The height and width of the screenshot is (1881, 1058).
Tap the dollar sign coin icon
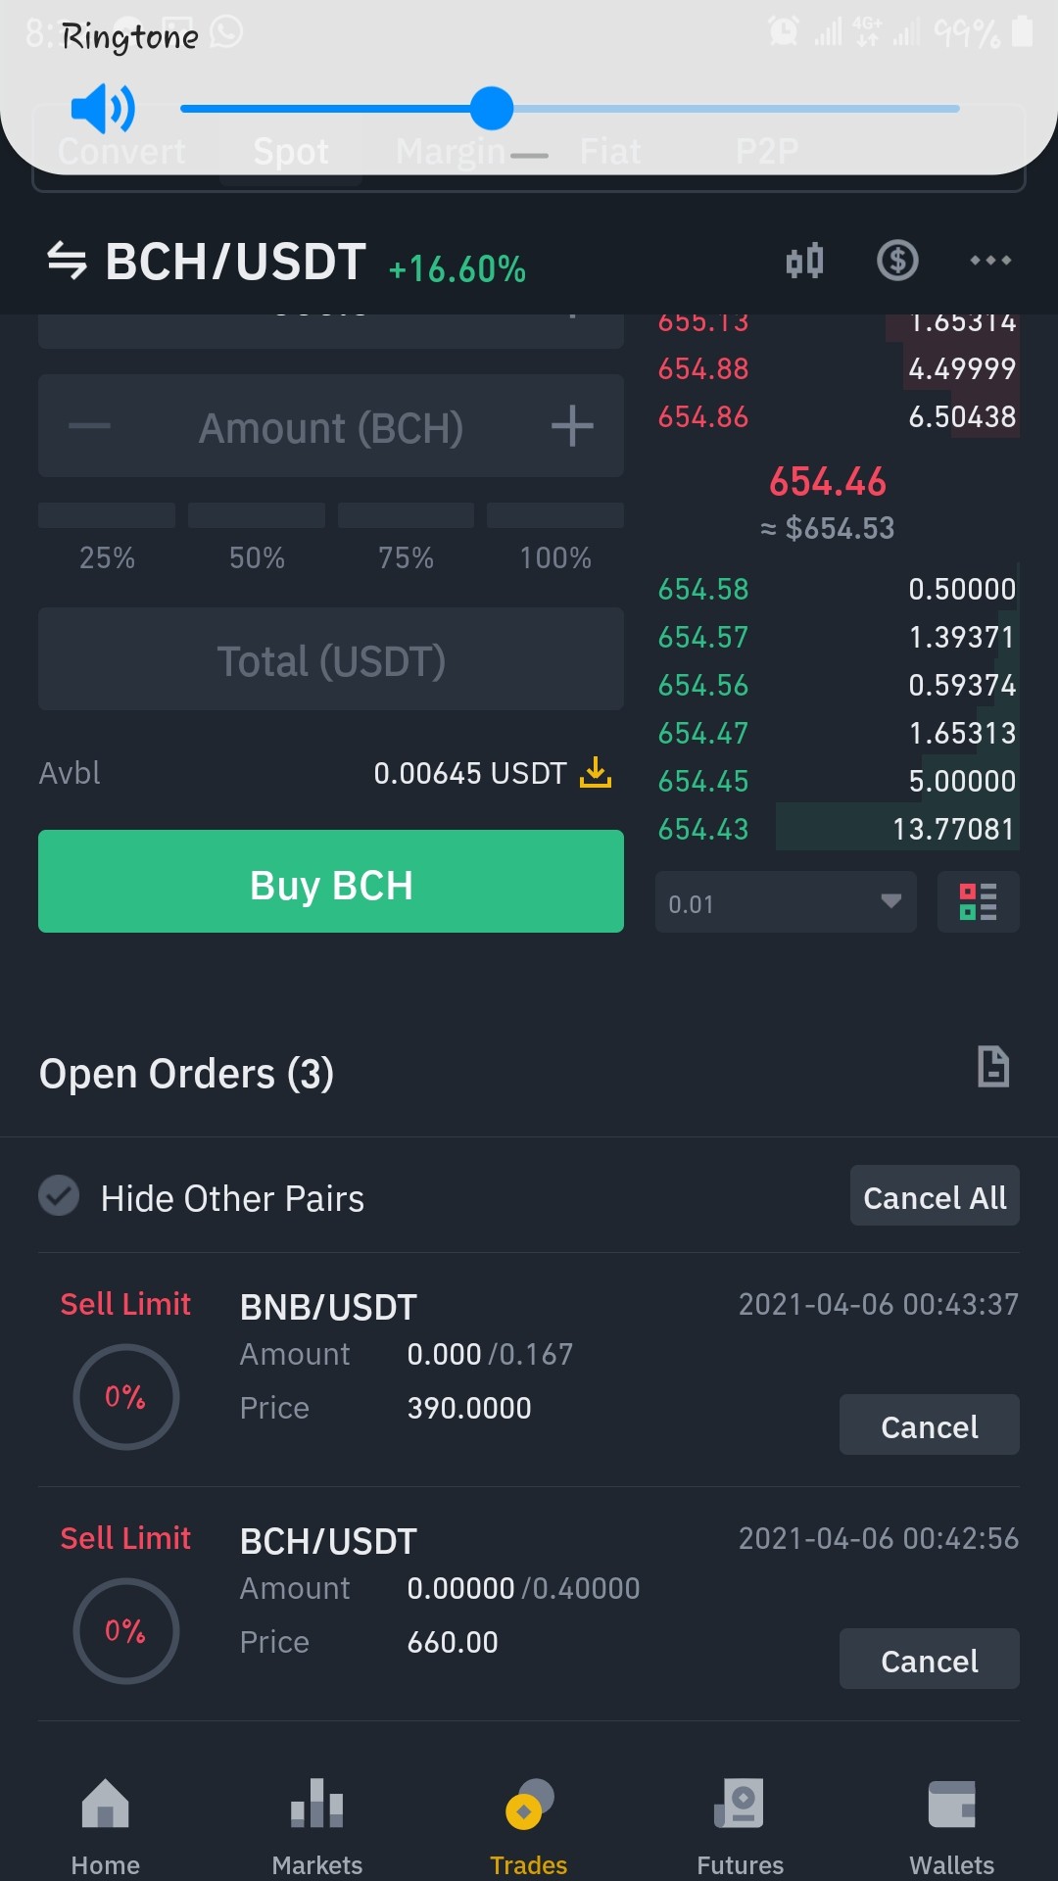tap(897, 261)
